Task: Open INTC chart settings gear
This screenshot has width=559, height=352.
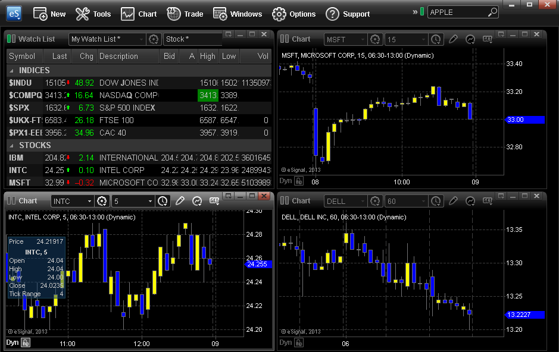Action: pos(102,202)
